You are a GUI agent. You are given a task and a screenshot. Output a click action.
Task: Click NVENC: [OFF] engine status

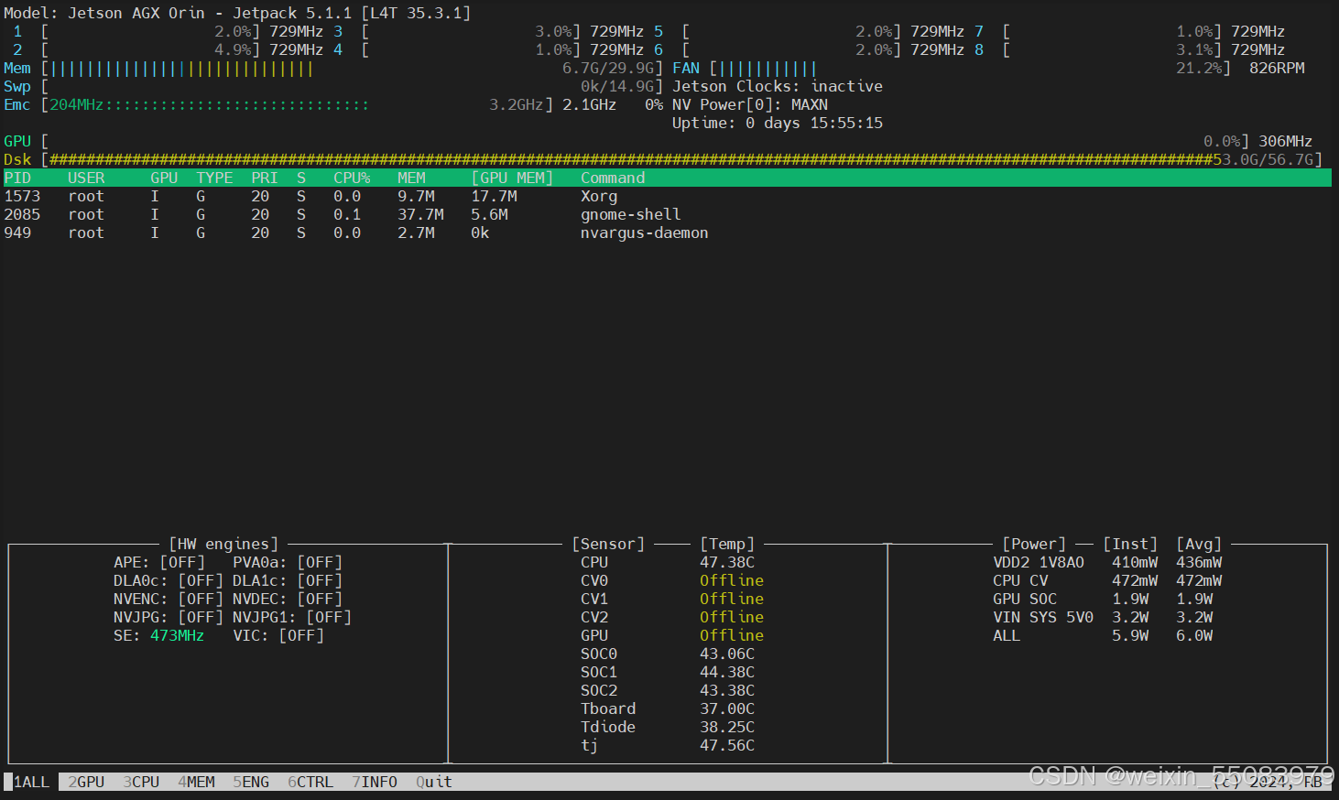[x=169, y=599]
